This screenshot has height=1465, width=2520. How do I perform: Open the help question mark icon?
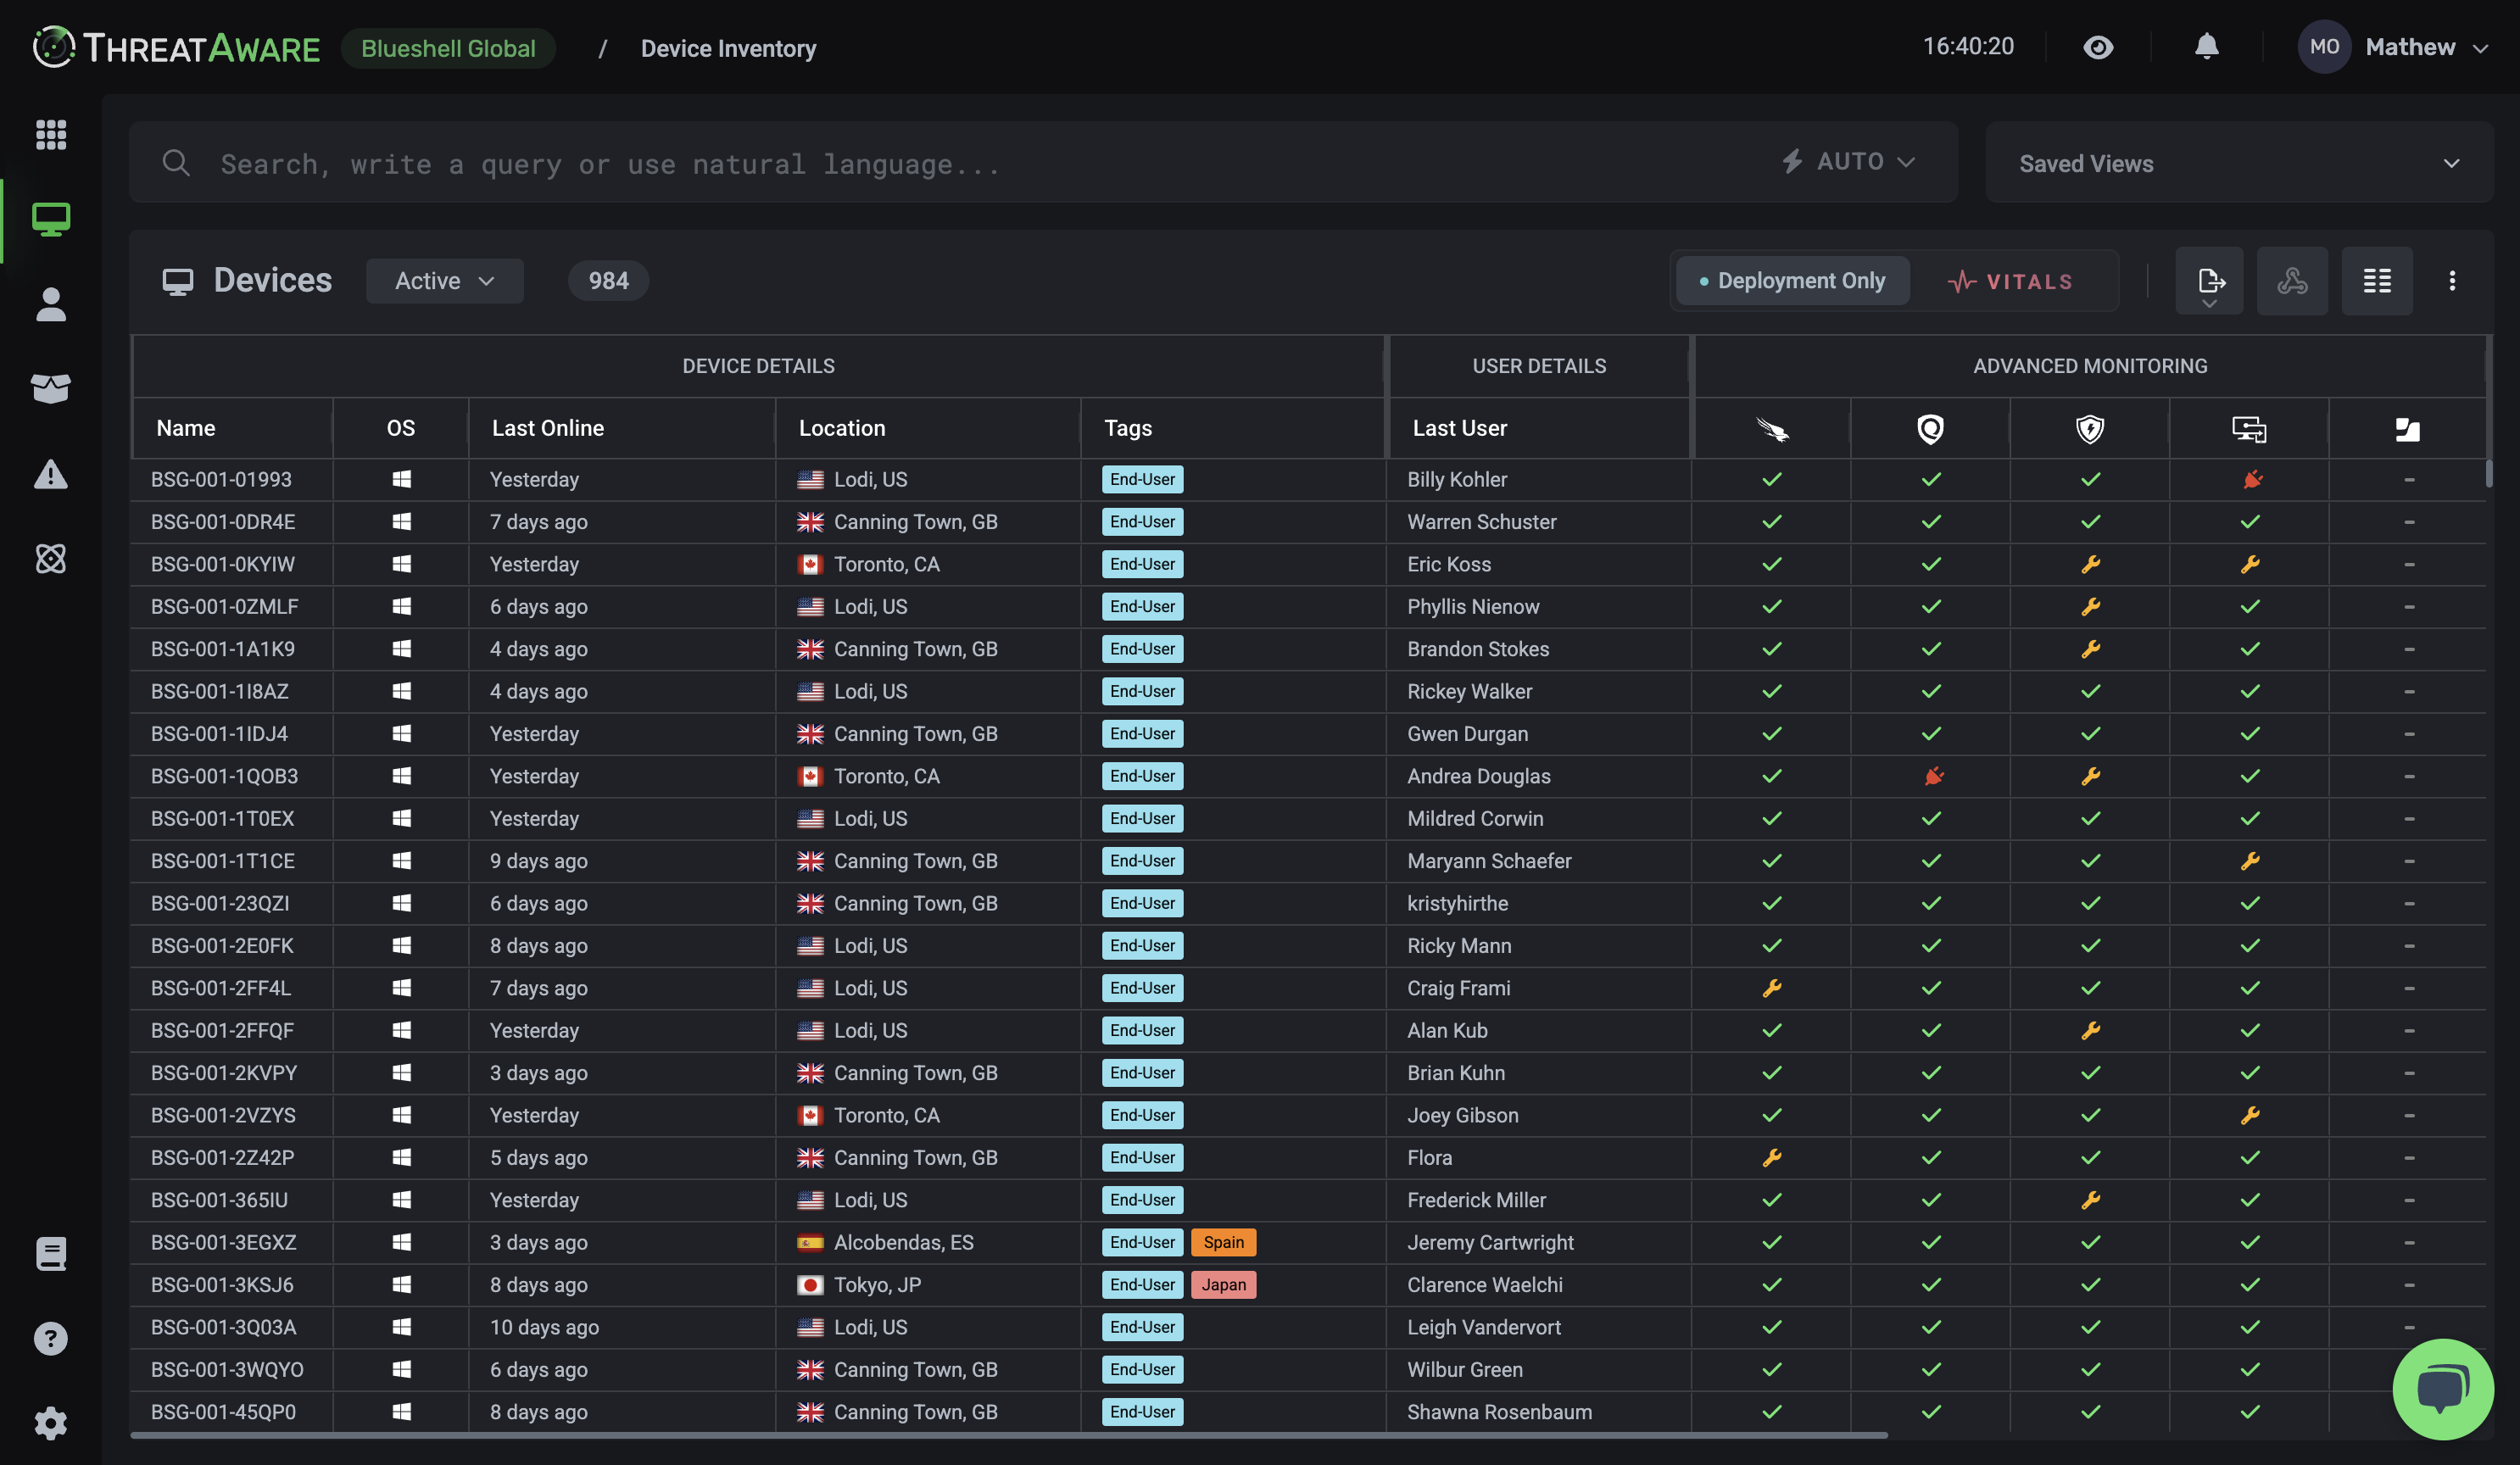[x=50, y=1338]
